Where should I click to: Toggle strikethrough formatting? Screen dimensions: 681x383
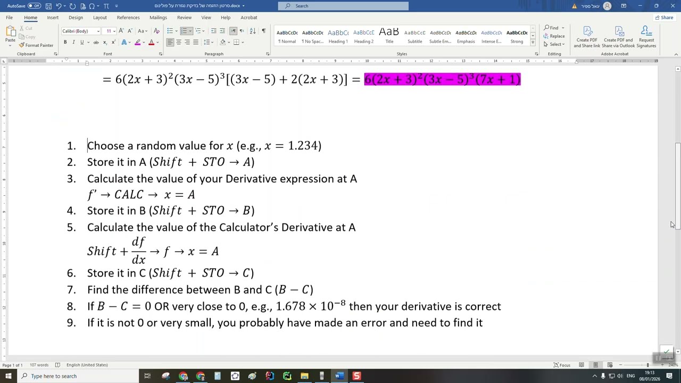tap(96, 42)
